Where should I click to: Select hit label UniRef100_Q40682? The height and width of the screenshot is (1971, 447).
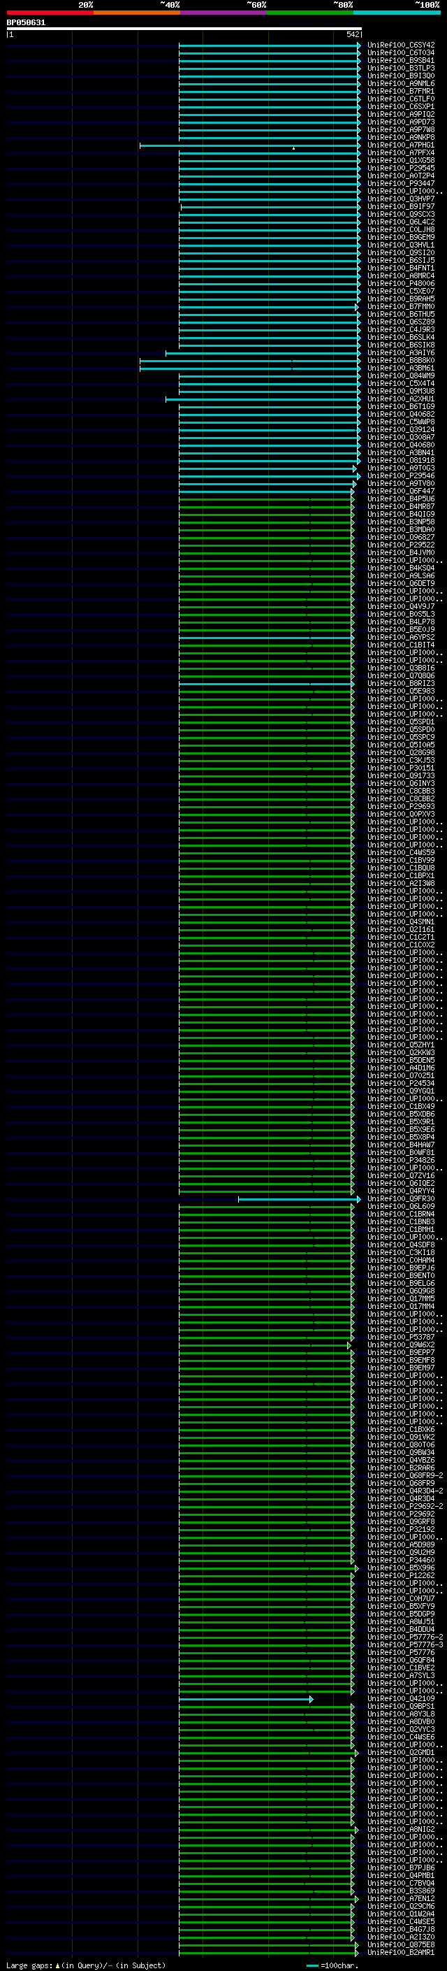400,415
